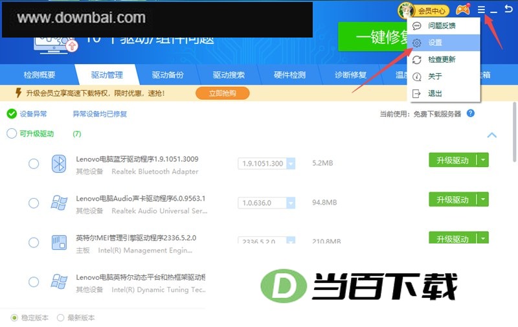Click the vertical scrollbar on the right
The height and width of the screenshot is (327, 518).
[x=514, y=132]
